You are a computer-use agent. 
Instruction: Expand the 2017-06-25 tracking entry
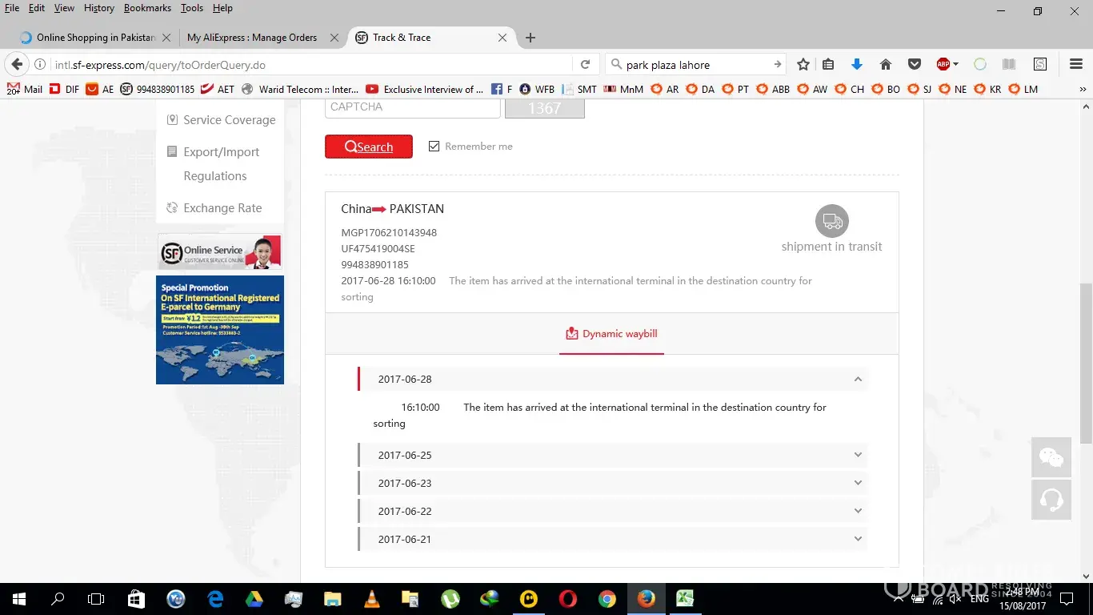pyautogui.click(x=858, y=455)
